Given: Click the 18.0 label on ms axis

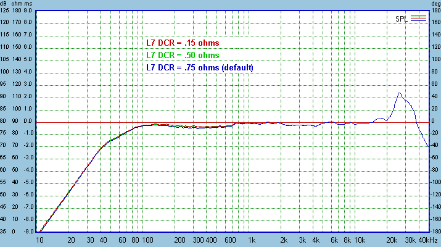Looking at the screenshot, I should (x=27, y=10).
